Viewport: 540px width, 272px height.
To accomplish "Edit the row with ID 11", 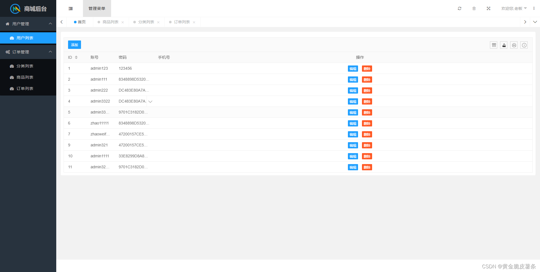I will pos(353,167).
